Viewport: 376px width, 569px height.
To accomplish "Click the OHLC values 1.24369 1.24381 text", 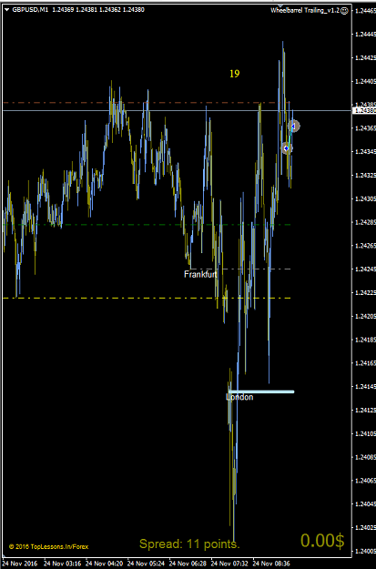I will point(98,10).
